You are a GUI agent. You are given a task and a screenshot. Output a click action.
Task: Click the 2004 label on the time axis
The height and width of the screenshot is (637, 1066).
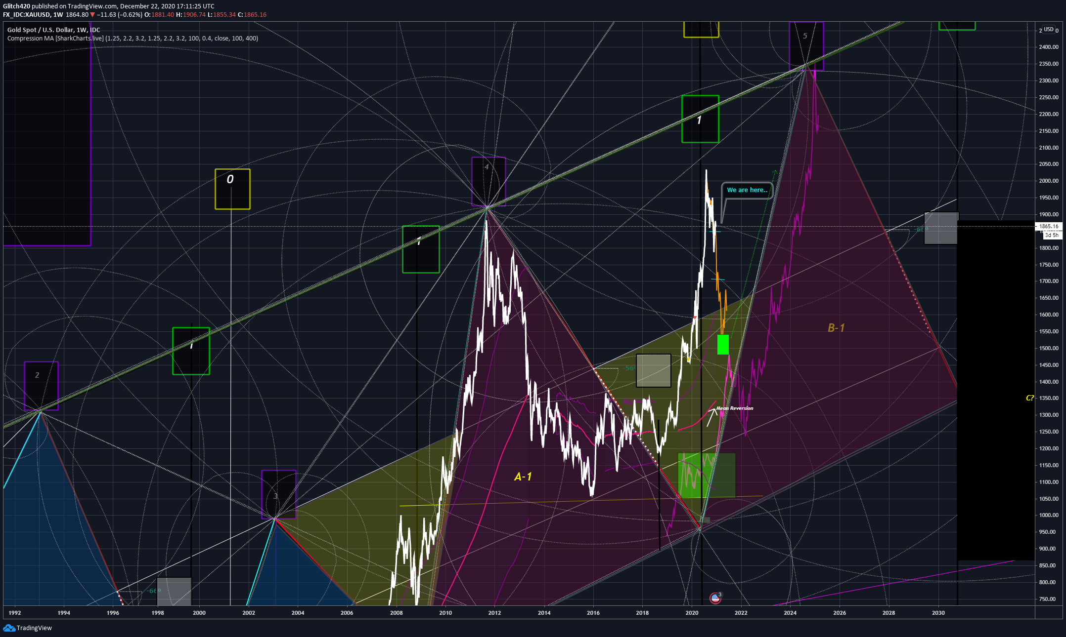point(298,613)
